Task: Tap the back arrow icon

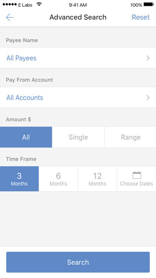Action: (x=10, y=17)
